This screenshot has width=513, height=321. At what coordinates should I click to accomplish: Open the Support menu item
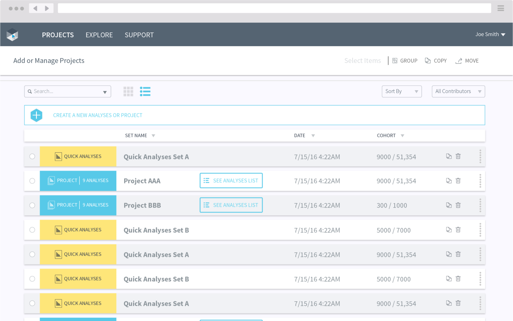point(139,35)
